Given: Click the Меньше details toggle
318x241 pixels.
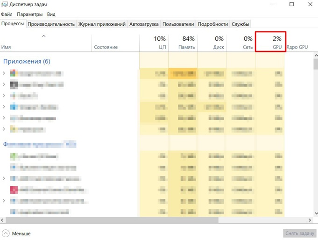Looking at the screenshot, I should point(21,234).
